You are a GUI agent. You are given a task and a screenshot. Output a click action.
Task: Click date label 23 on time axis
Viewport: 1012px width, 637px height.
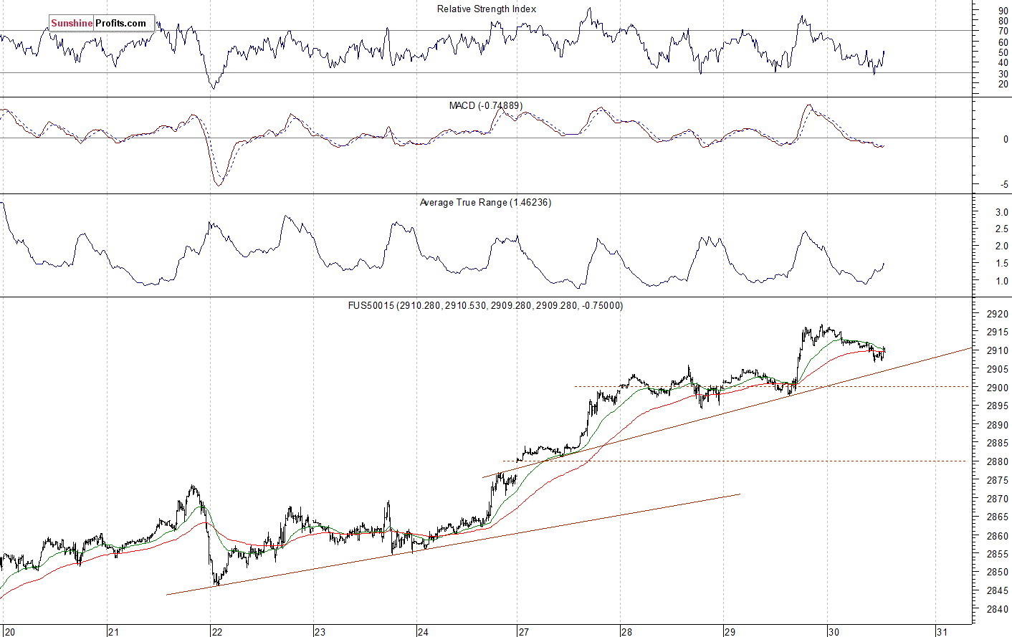pyautogui.click(x=320, y=632)
